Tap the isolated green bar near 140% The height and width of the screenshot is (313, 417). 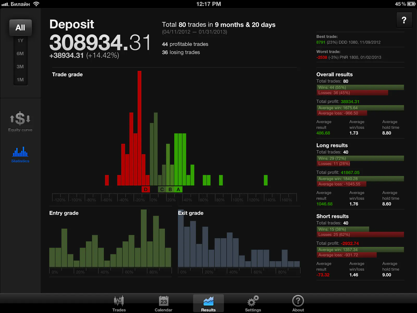tap(266, 180)
